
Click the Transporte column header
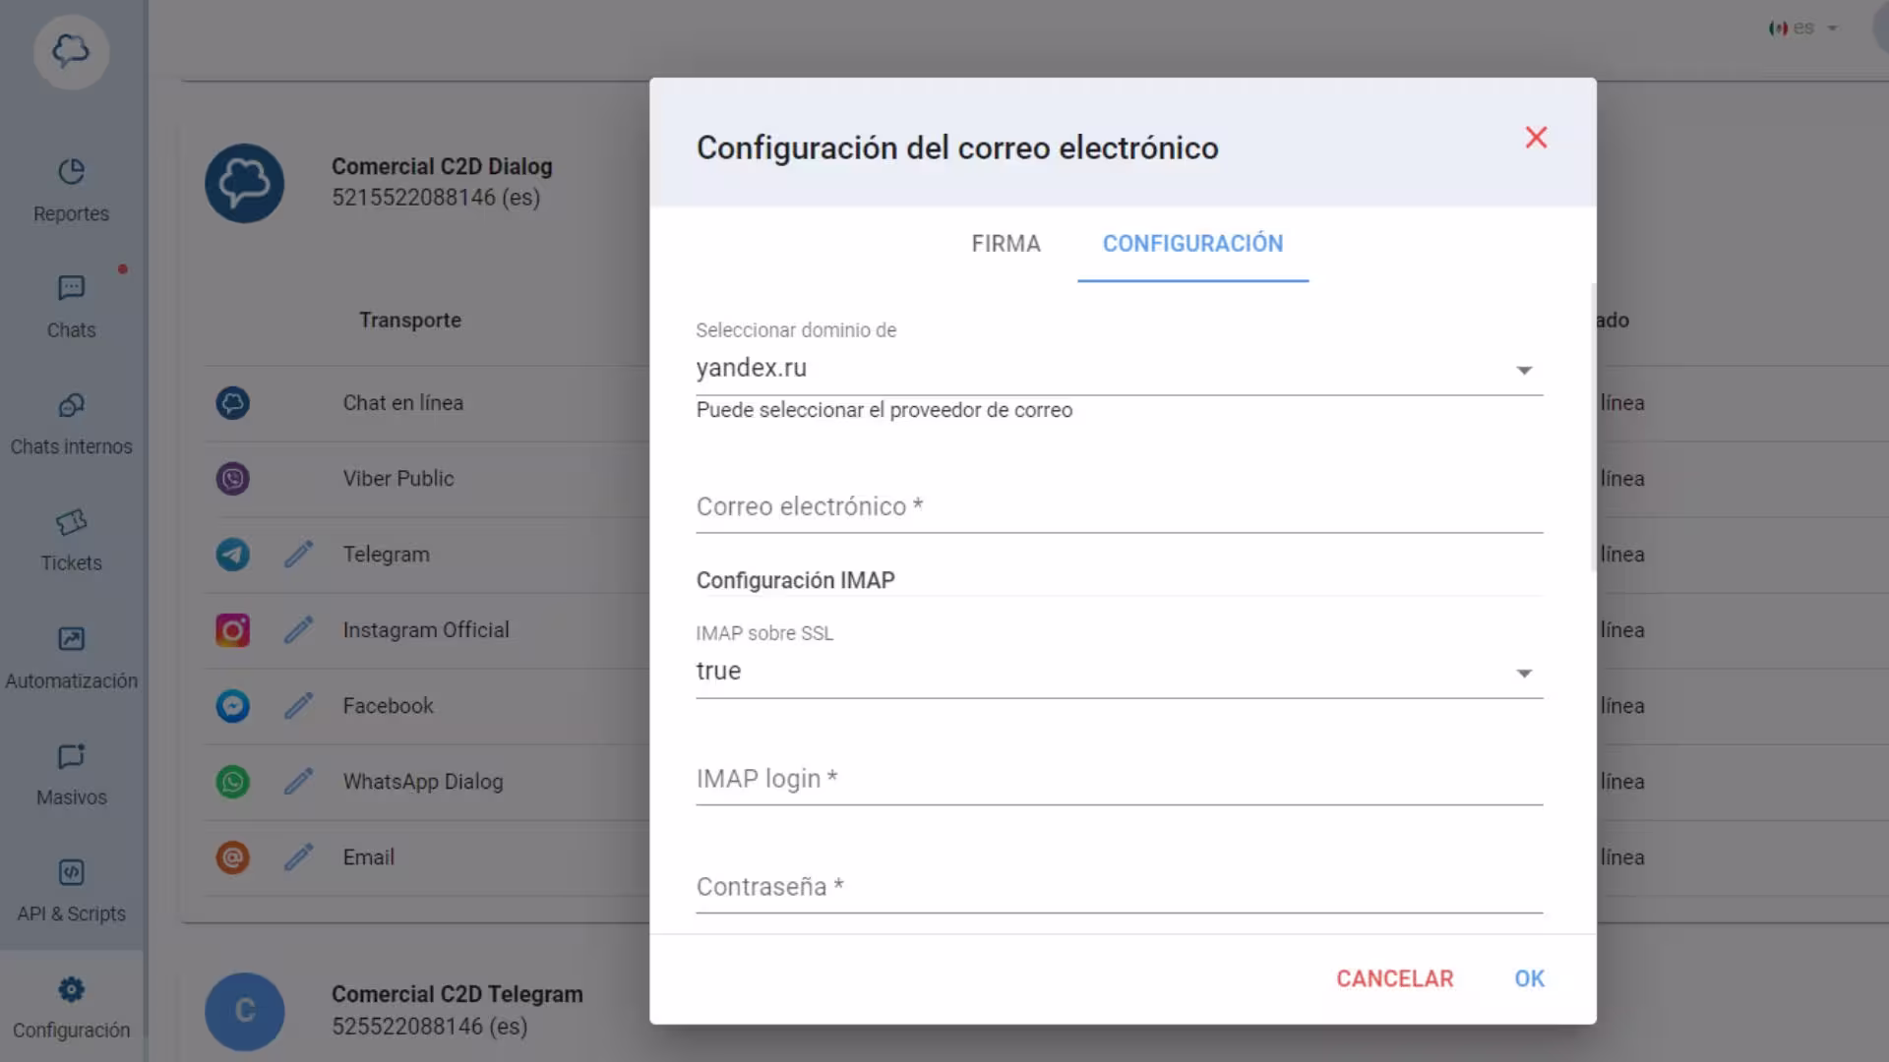coord(410,321)
